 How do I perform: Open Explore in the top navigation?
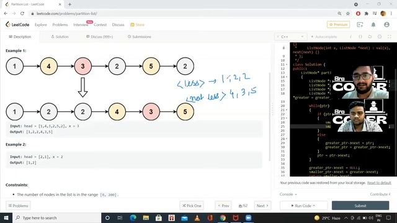pos(41,25)
